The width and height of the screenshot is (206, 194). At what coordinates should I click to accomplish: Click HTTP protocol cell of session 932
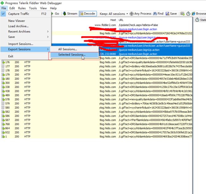click(x=27, y=132)
